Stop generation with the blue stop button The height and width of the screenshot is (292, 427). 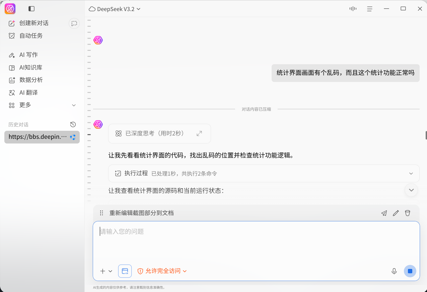point(410,271)
